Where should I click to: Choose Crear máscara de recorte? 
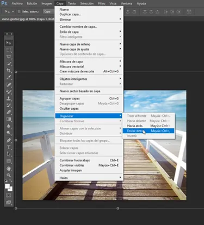pyautogui.click(x=89, y=71)
